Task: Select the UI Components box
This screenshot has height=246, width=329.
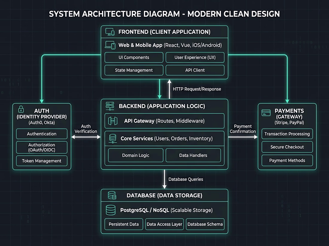Action: [x=134, y=58]
